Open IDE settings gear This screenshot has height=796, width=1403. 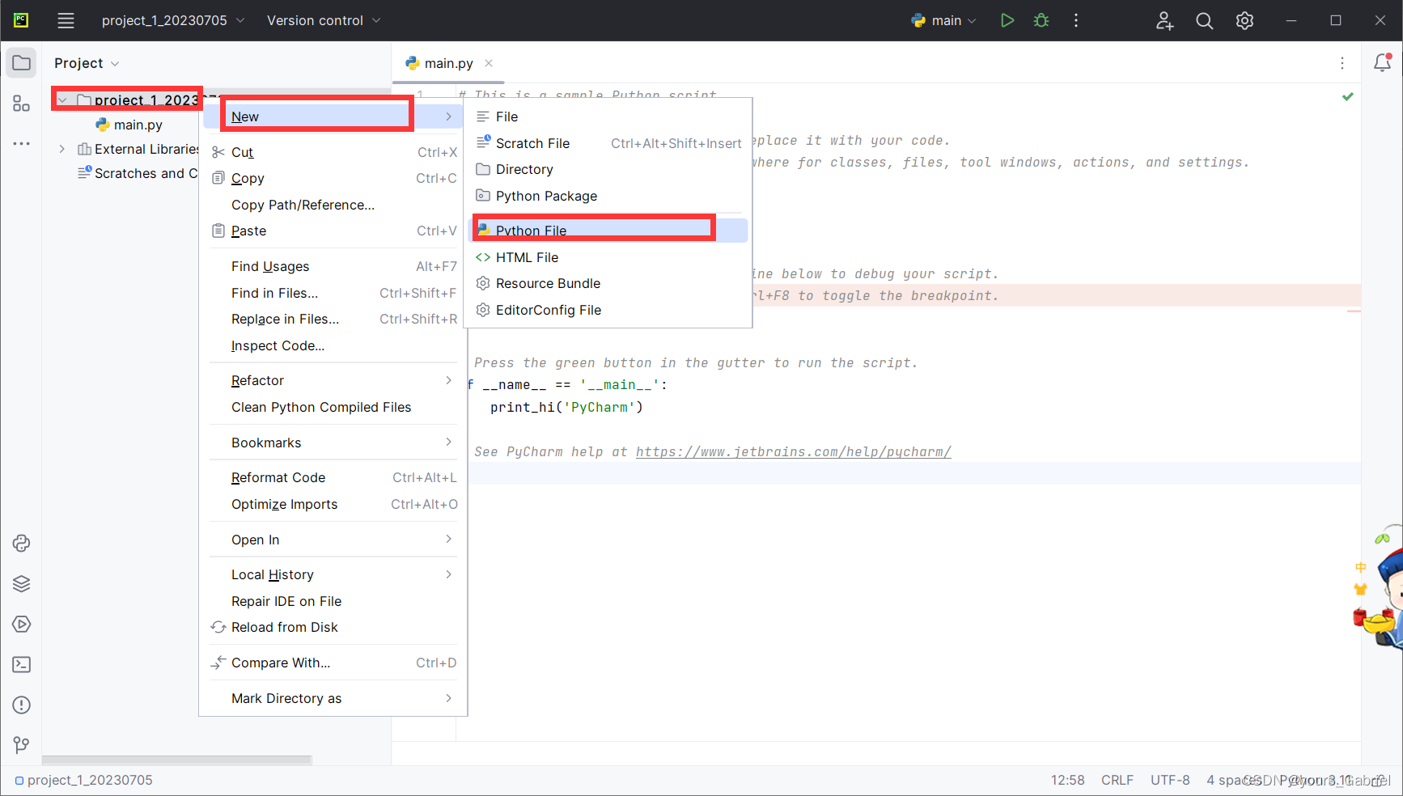coord(1245,20)
